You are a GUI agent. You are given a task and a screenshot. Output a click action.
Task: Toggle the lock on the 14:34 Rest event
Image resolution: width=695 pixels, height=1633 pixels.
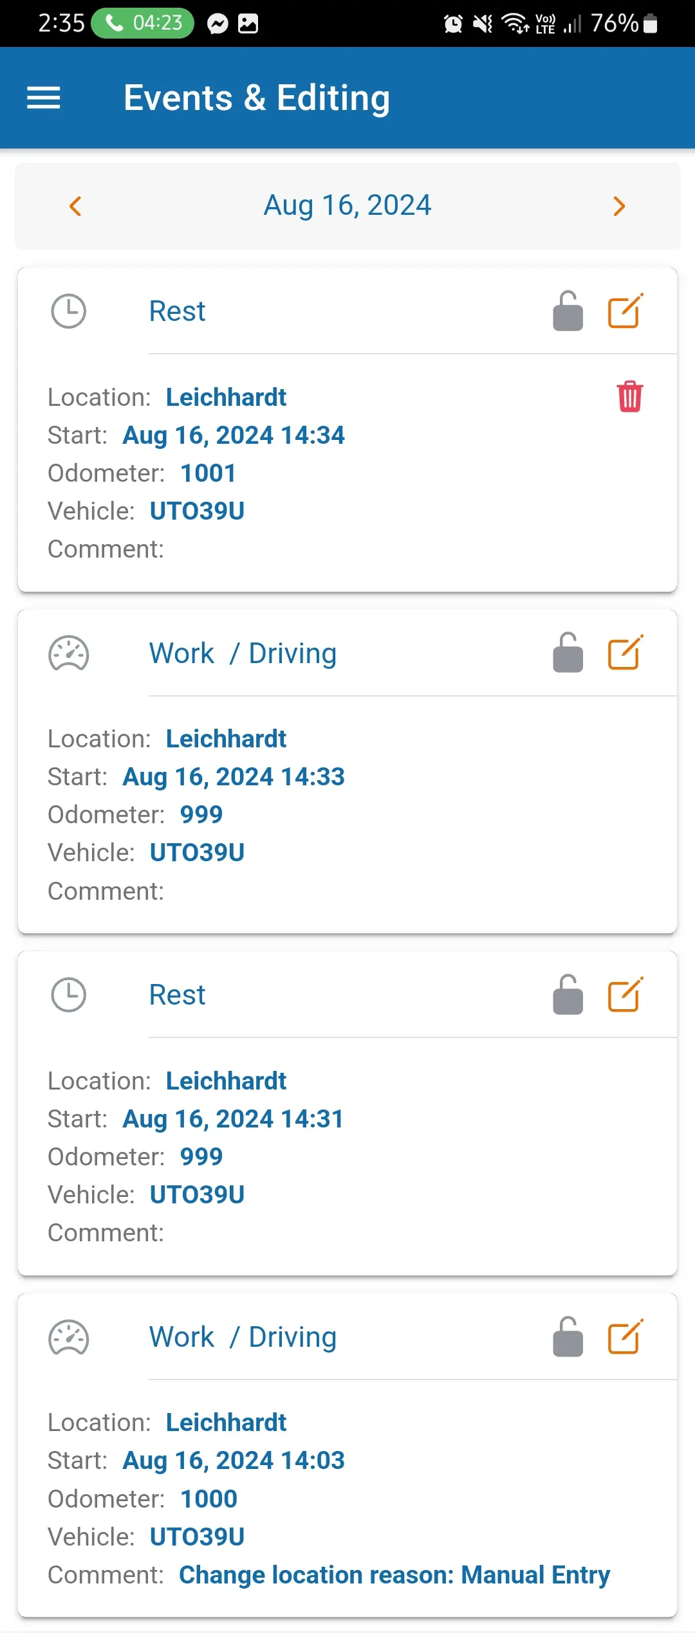point(568,311)
